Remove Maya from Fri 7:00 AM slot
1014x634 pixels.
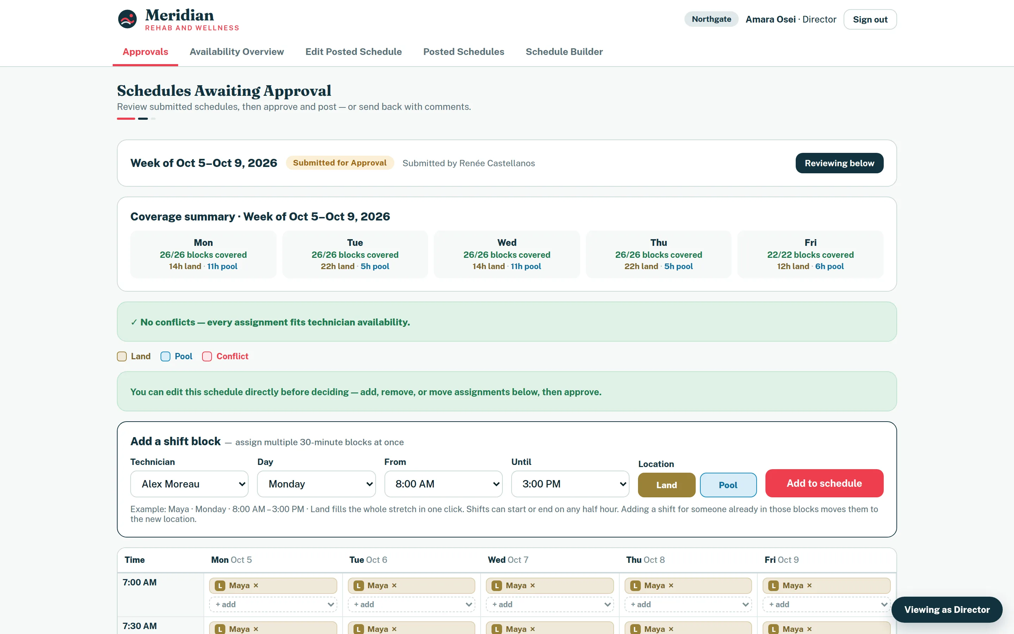point(809,585)
